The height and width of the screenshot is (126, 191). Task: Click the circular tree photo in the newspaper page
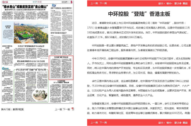click(40, 95)
